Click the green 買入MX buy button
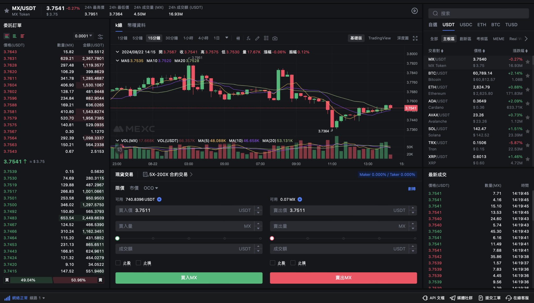 [x=189, y=278]
